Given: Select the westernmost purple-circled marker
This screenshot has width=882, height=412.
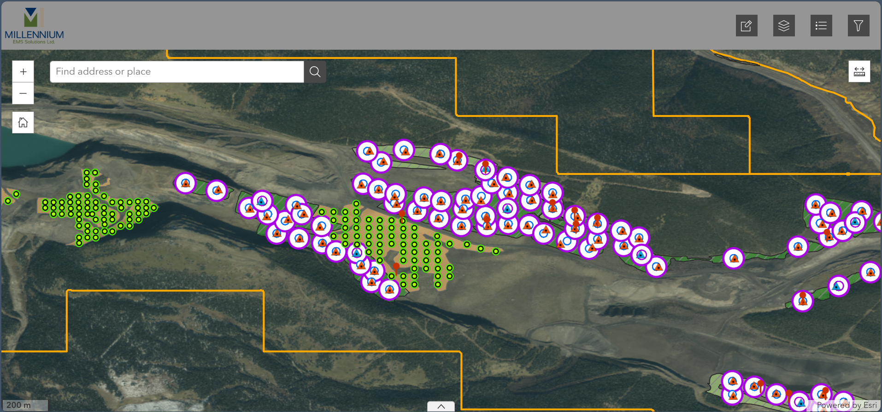Looking at the screenshot, I should [186, 183].
